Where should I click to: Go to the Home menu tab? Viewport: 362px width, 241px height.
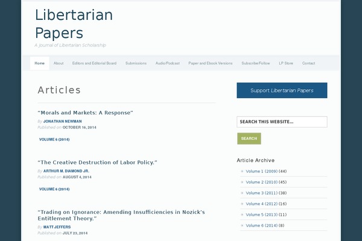point(39,63)
